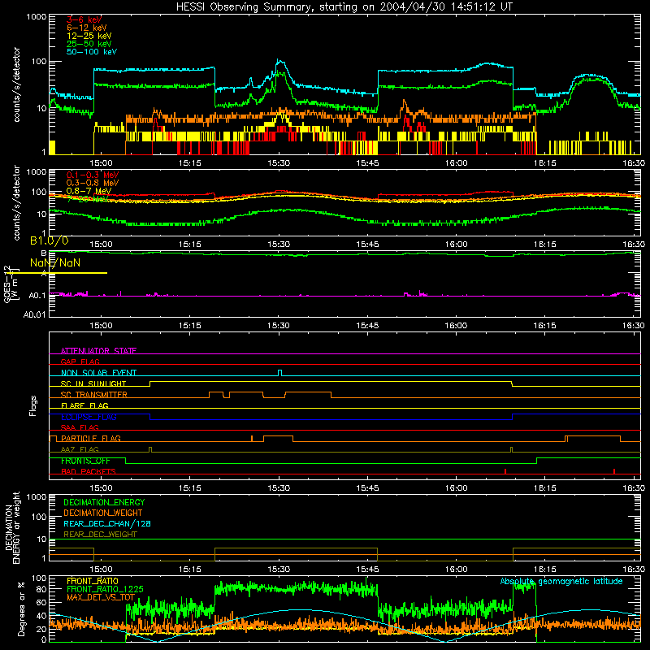
Task: Click the yellow FRONT_RATIO legend label
Action: (93, 582)
